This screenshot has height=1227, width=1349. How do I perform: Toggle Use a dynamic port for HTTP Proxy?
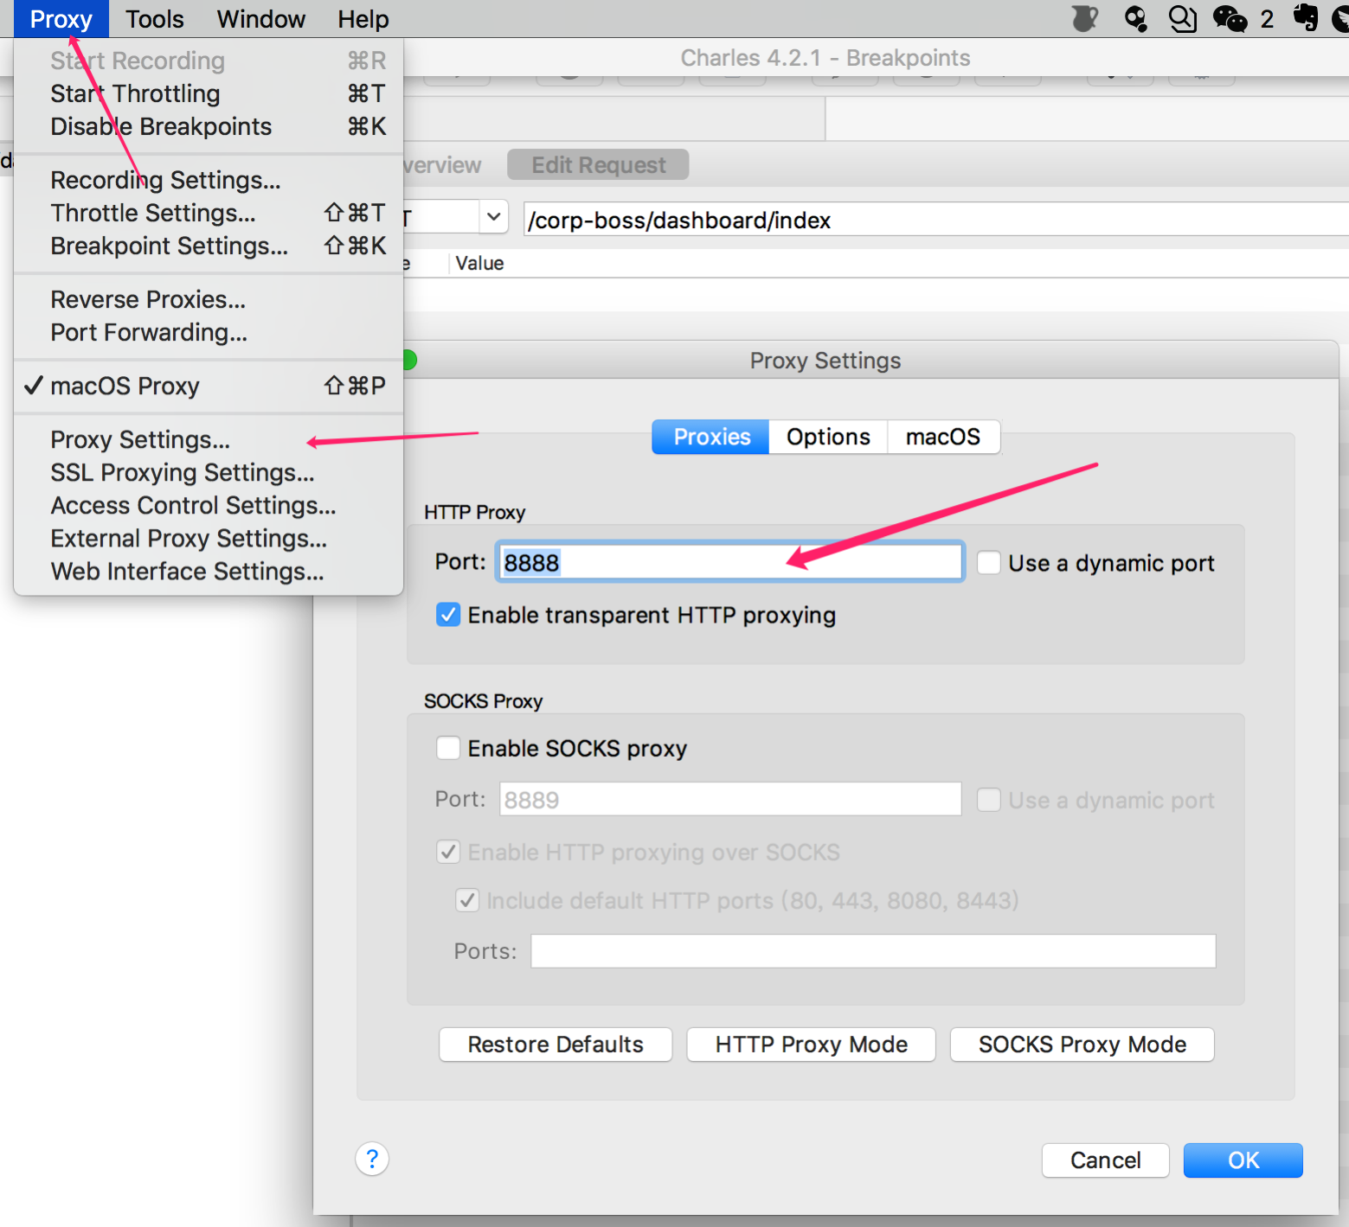[989, 563]
